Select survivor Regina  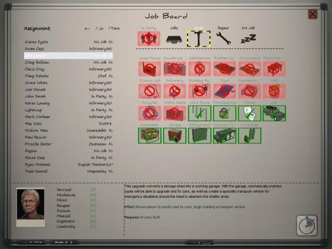(x=68, y=151)
